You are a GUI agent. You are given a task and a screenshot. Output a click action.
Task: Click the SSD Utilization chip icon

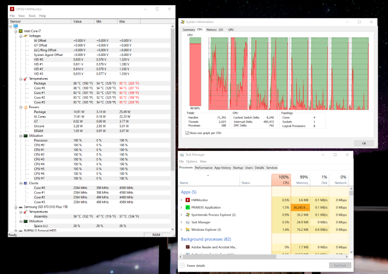[x=25, y=221]
